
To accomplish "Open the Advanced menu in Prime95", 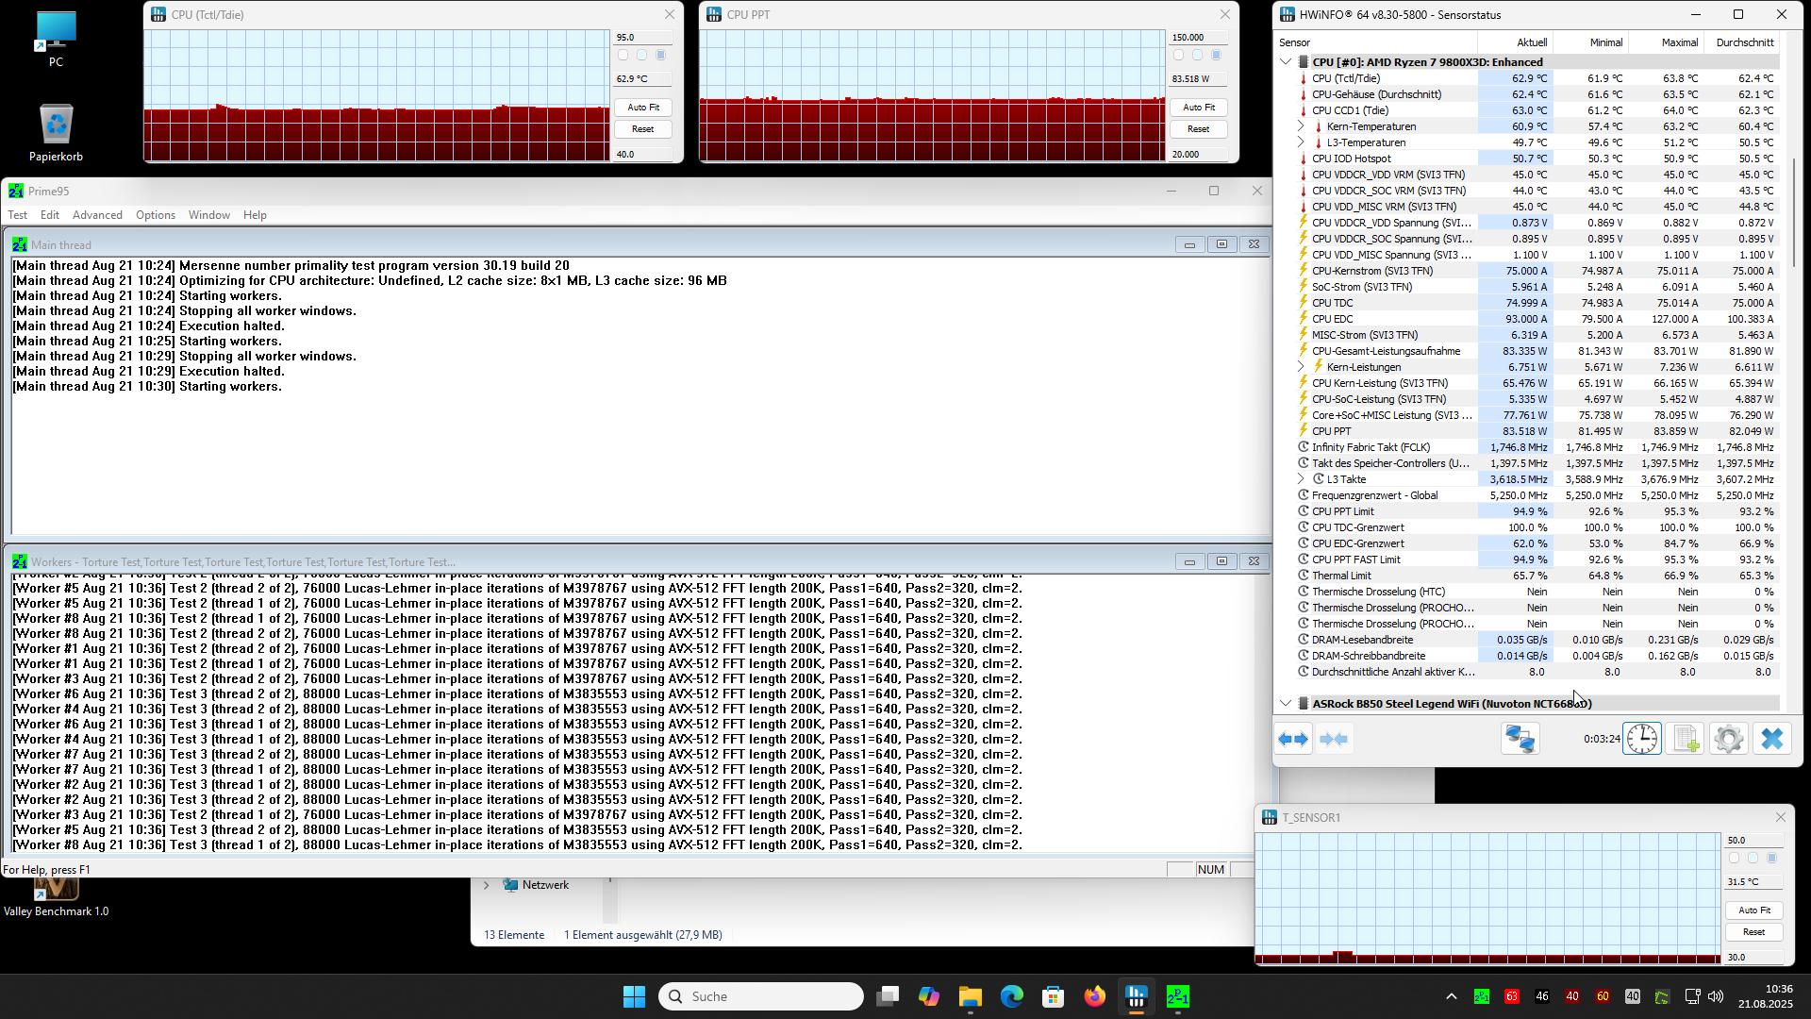I will coord(97,215).
